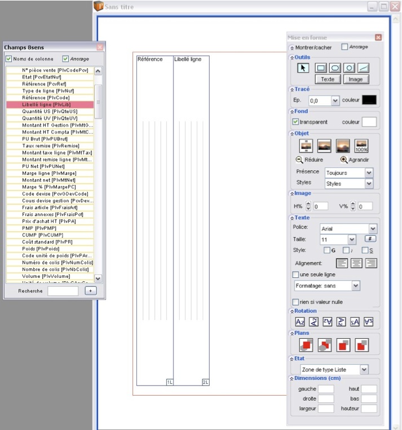Click the second Objet image fit icon
This screenshot has width=402, height=430.
324,145
